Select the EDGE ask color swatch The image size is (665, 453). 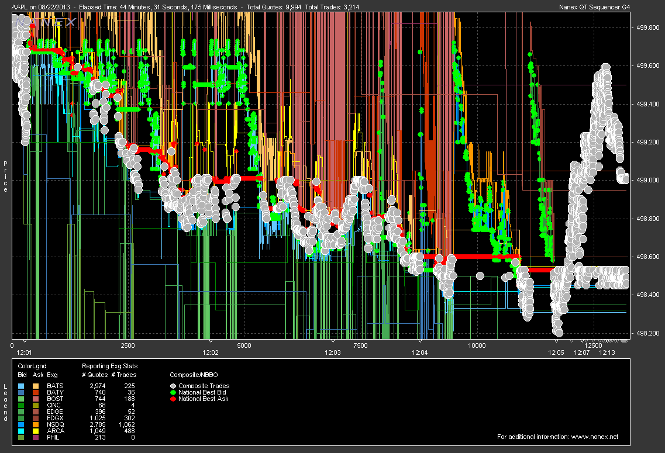(36, 411)
